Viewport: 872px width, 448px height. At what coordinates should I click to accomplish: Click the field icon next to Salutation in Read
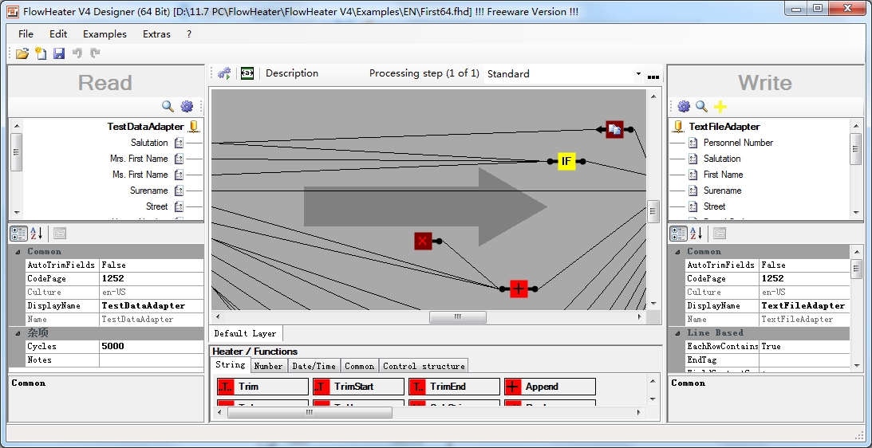[179, 143]
